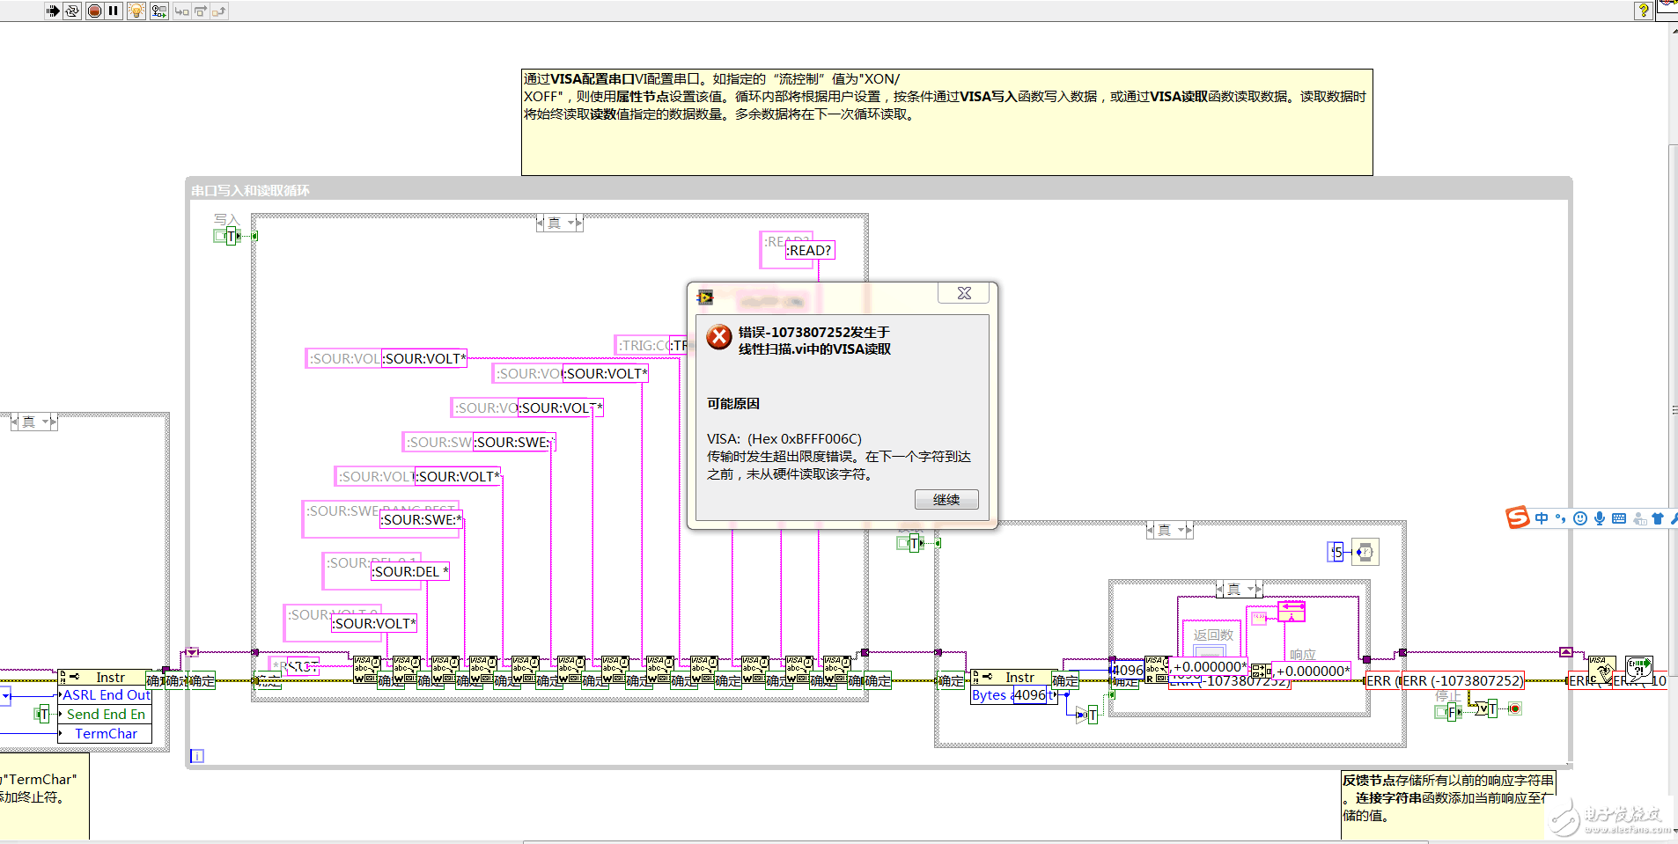Click the Run Continuously toolbar icon
This screenshot has height=844, width=1678.
(x=72, y=11)
